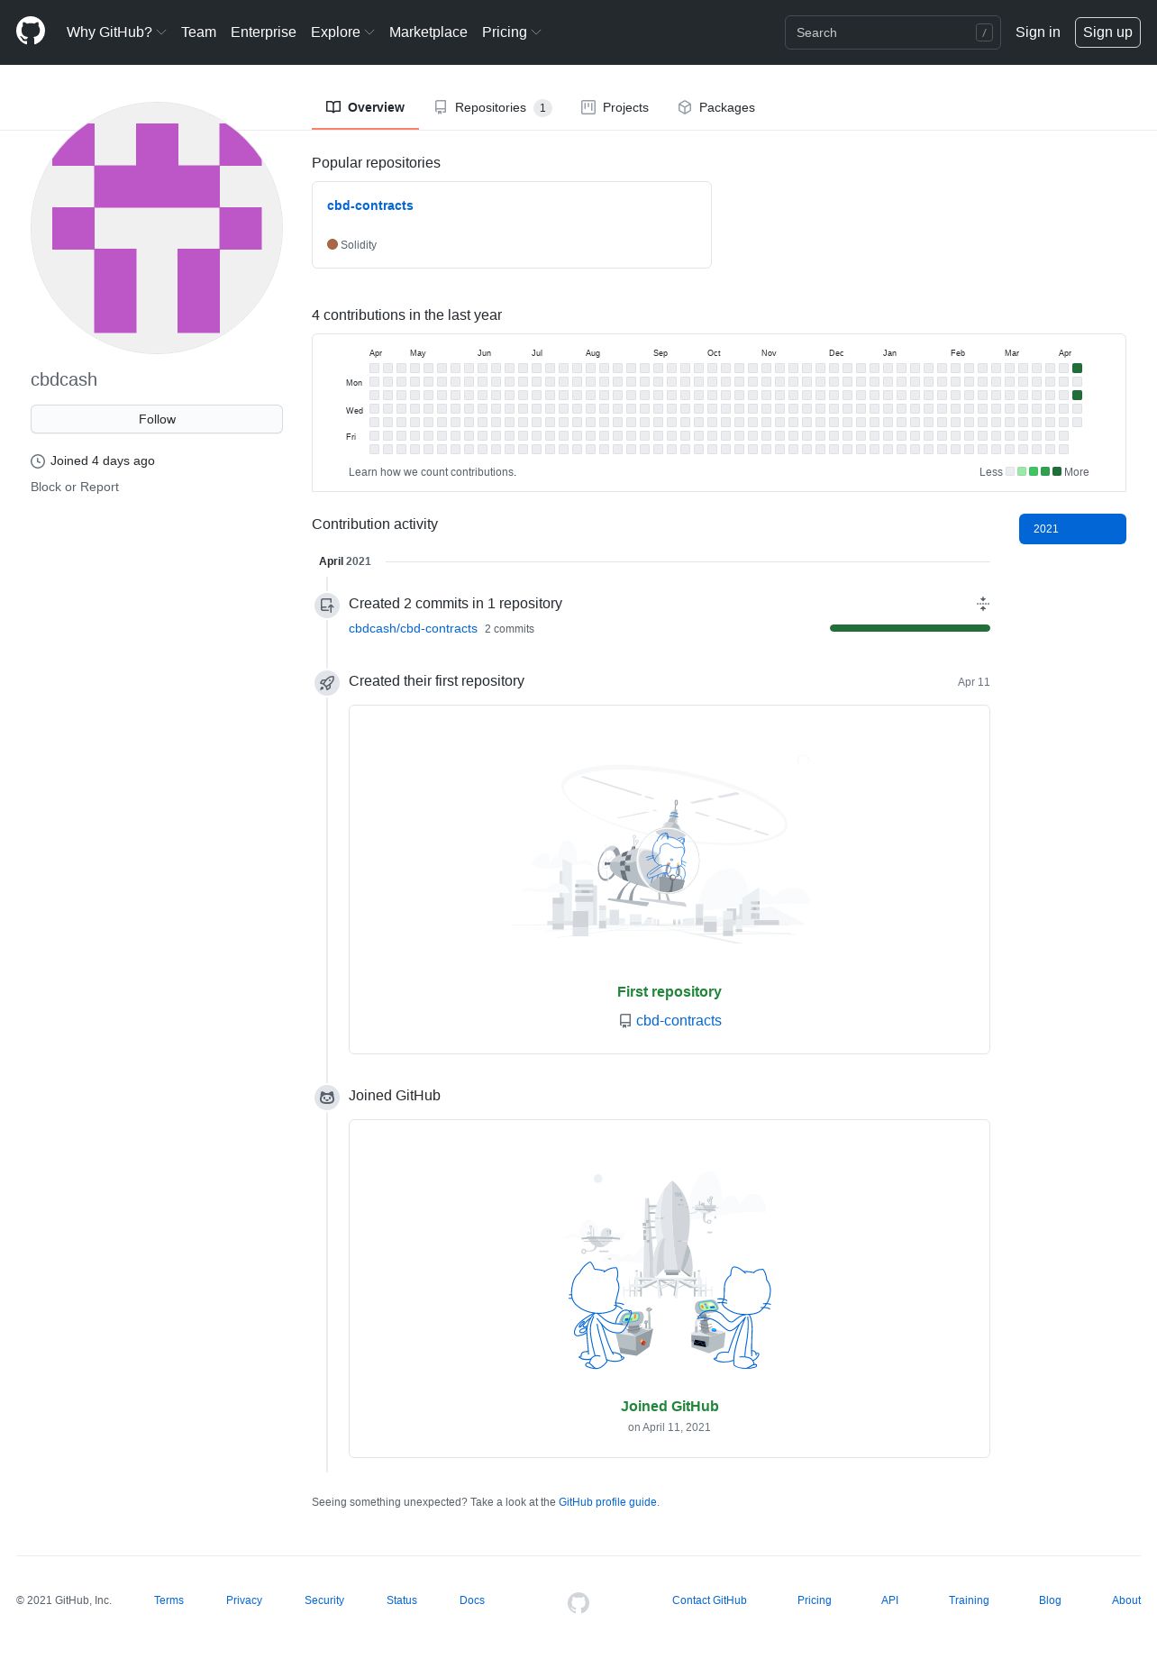Open the Packages tab
Viewport: 1157px width, 1659px height.
(x=716, y=107)
